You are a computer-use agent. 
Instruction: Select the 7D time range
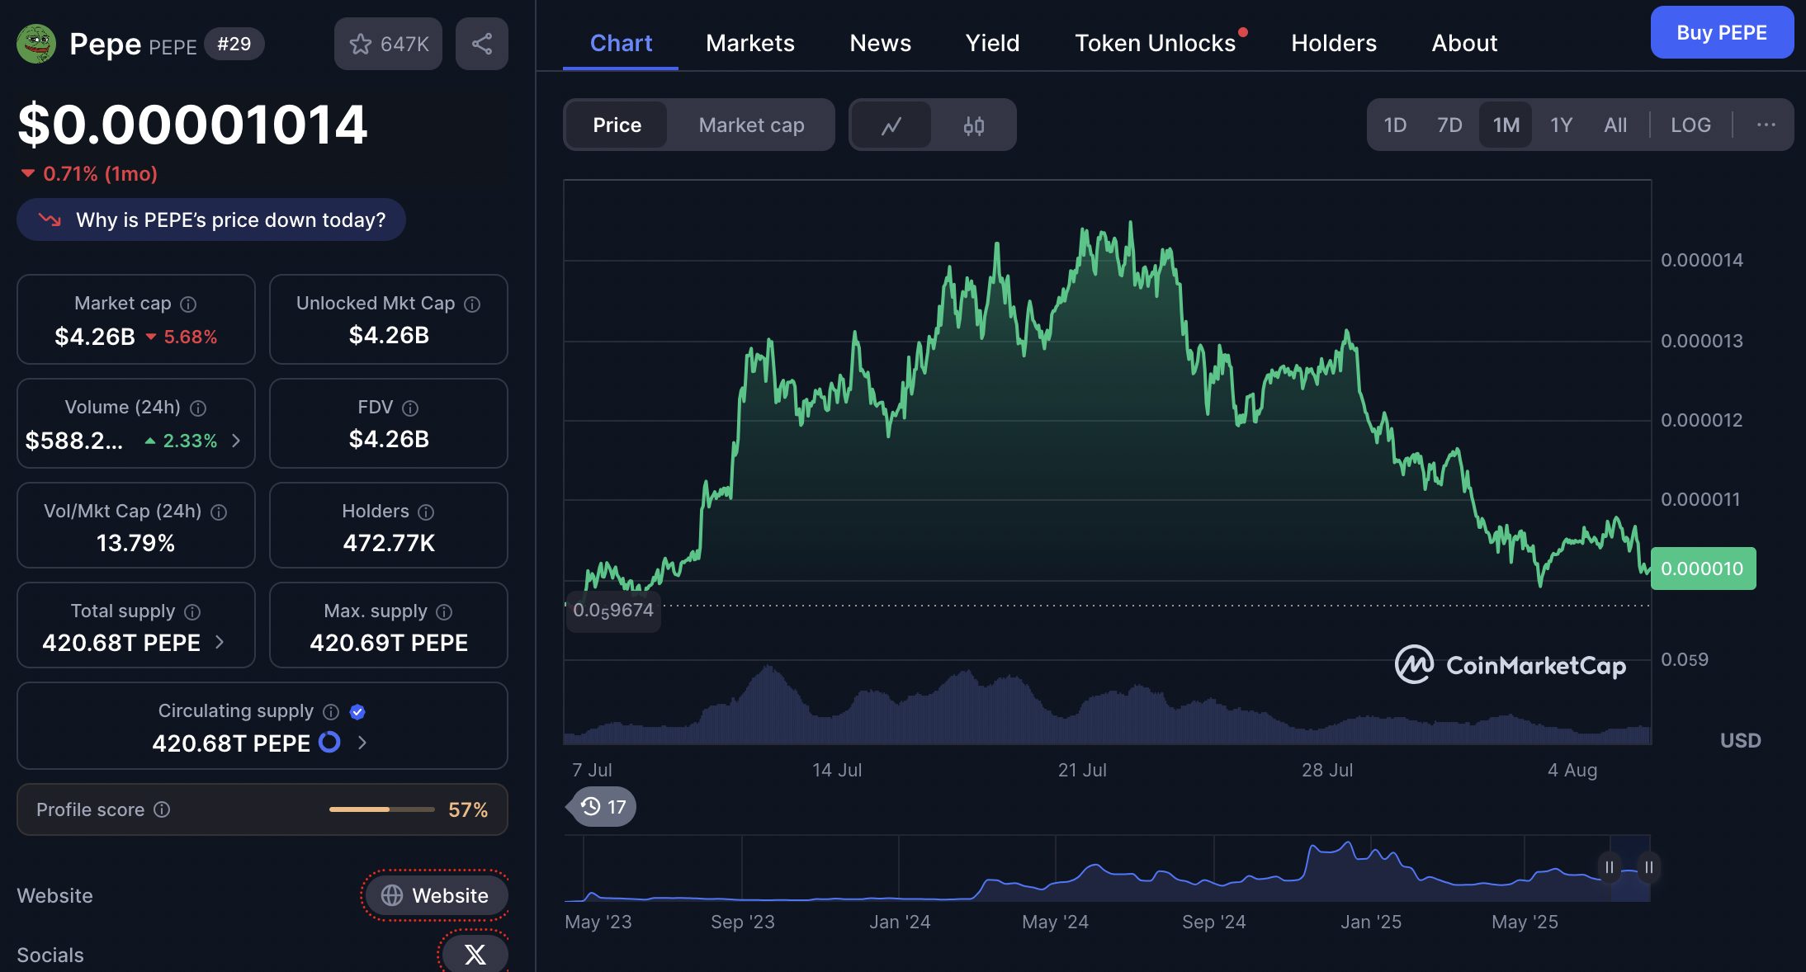[1449, 125]
